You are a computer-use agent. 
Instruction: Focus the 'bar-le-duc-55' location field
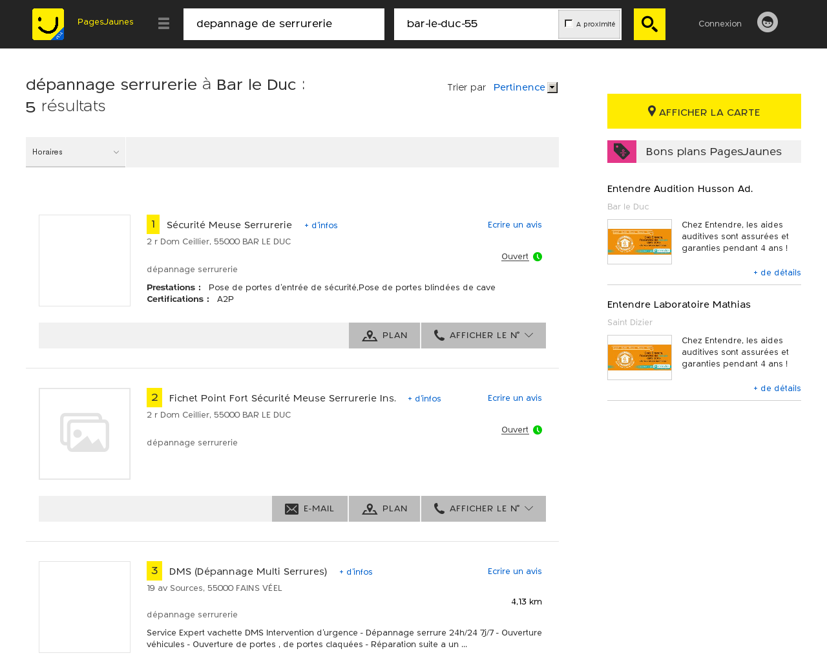[x=476, y=24]
